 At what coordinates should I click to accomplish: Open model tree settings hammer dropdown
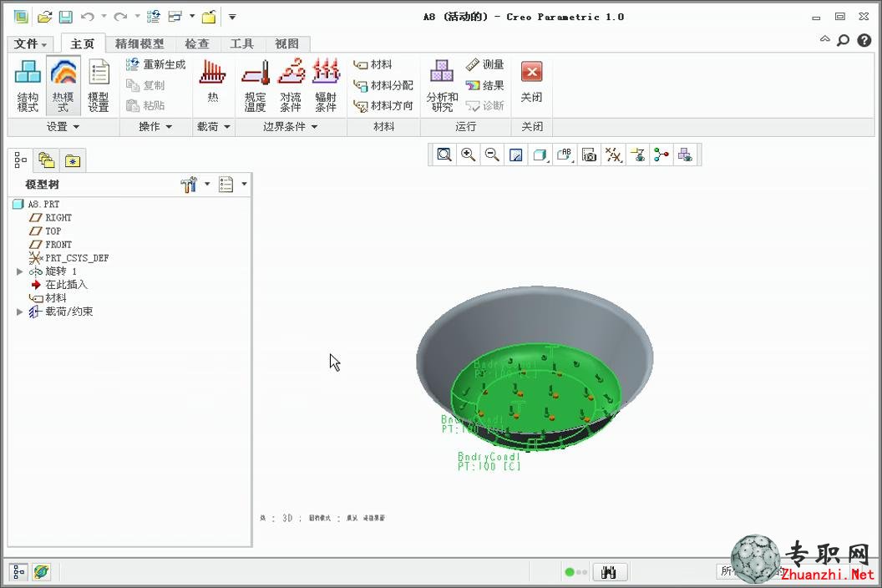pyautogui.click(x=195, y=184)
